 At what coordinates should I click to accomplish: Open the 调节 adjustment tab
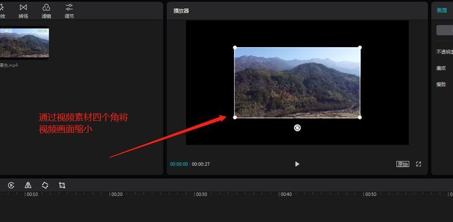coord(69,11)
